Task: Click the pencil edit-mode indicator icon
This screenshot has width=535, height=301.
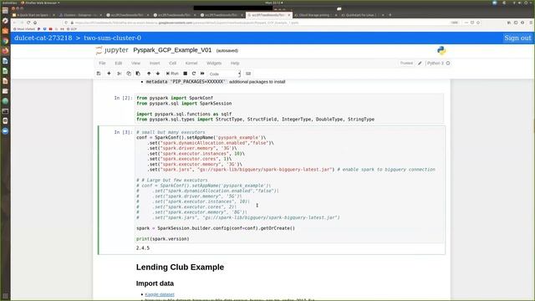Action: pyautogui.click(x=420, y=64)
